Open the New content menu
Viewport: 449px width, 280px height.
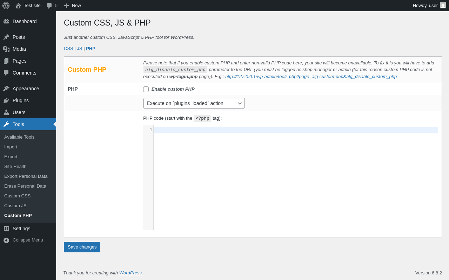[72, 6]
